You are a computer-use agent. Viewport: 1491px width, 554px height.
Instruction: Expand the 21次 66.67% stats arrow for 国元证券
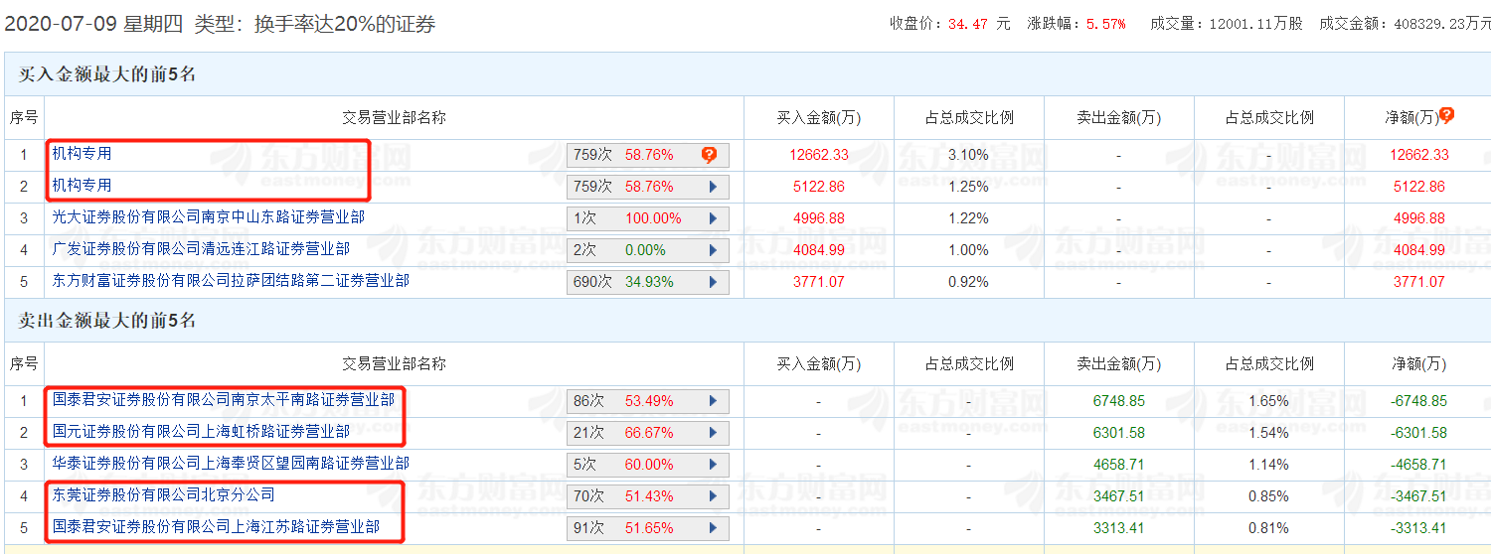tap(713, 433)
